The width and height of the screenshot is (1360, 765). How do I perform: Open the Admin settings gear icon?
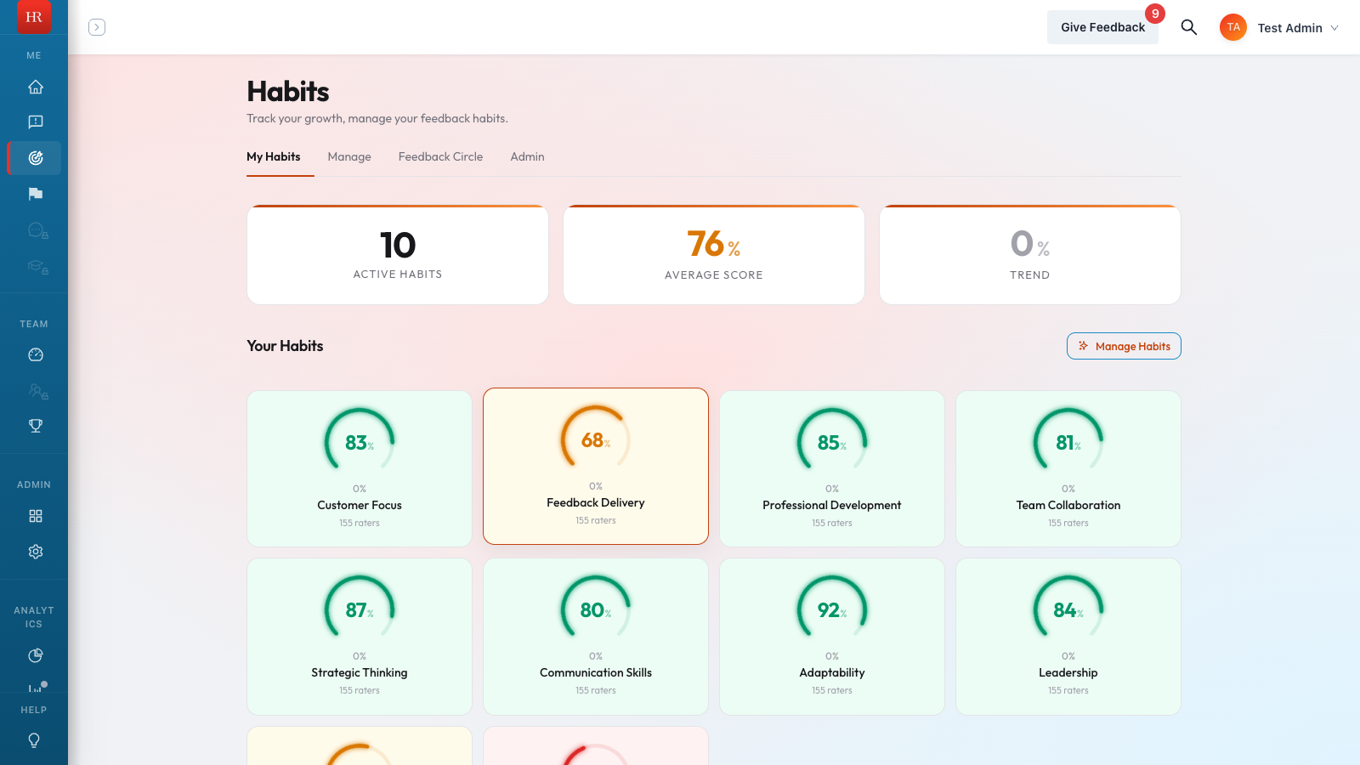point(34,551)
